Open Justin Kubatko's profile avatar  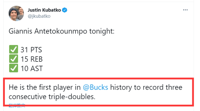[16, 13]
